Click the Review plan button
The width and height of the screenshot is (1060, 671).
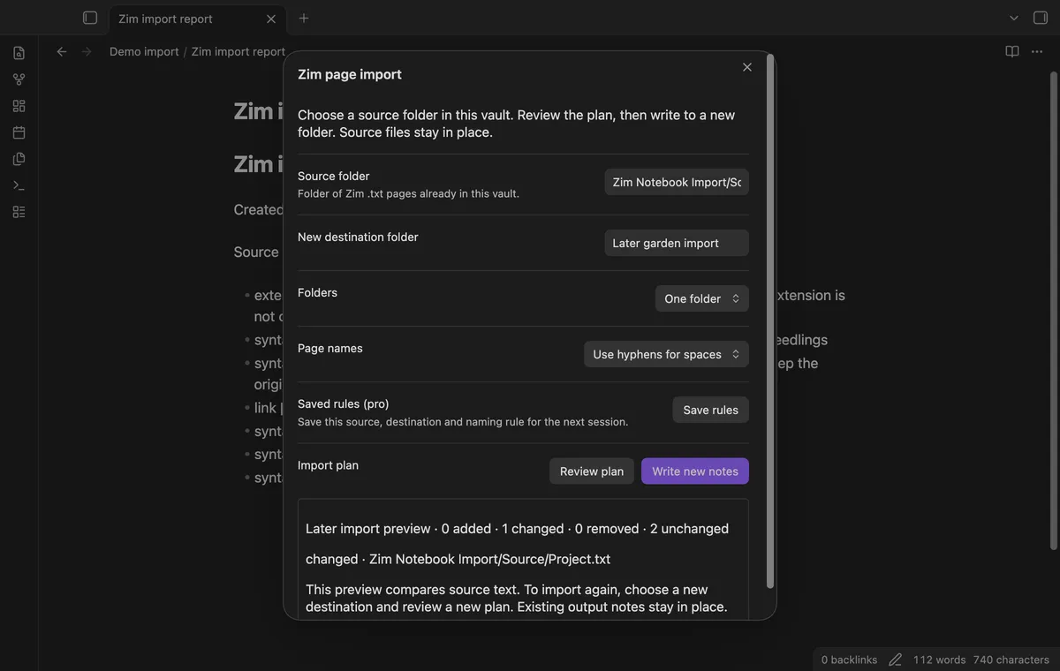coord(592,471)
